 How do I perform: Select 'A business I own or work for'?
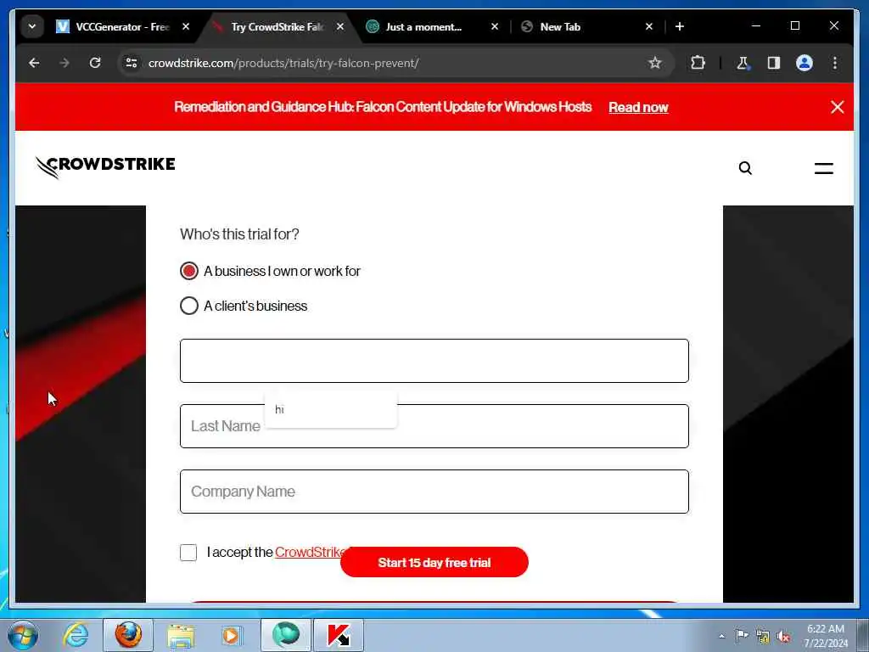(189, 271)
